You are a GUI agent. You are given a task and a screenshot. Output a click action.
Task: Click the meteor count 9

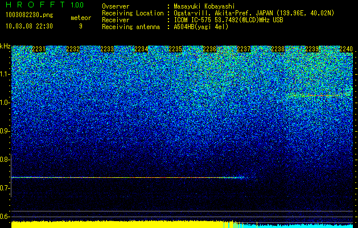tap(81, 26)
